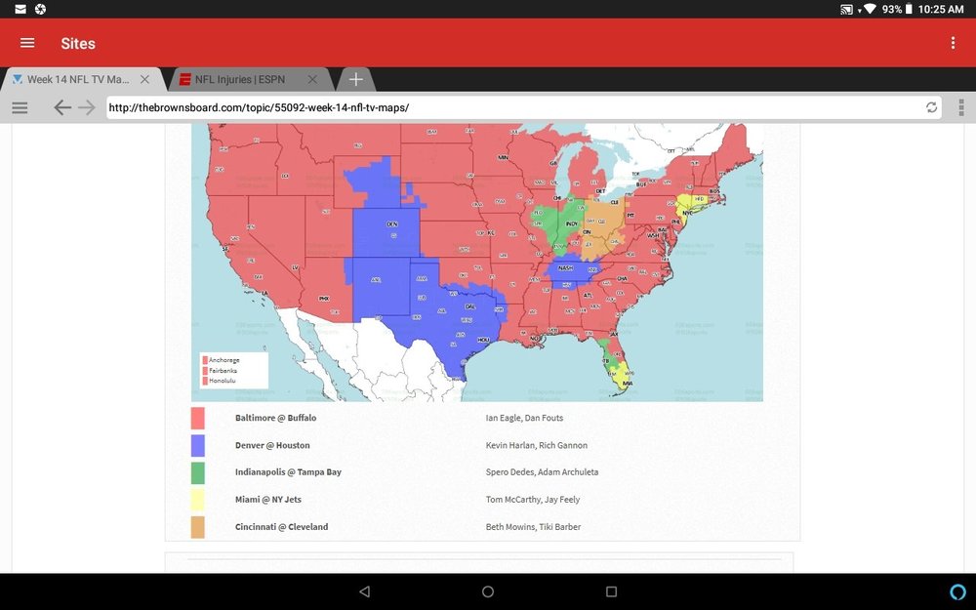This screenshot has height=610, width=976.
Task: Click the red Baltimore @ Buffalo legend swatch
Action: pos(198,419)
